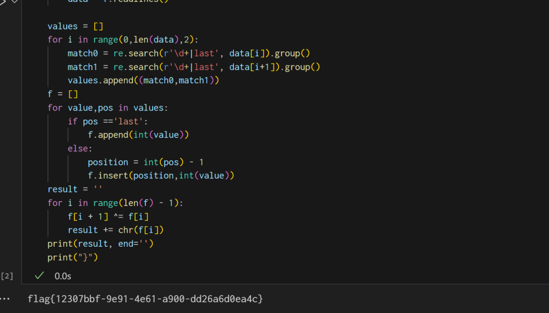Place cursor on the "values = []" line
The image size is (549, 313).
pos(75,26)
